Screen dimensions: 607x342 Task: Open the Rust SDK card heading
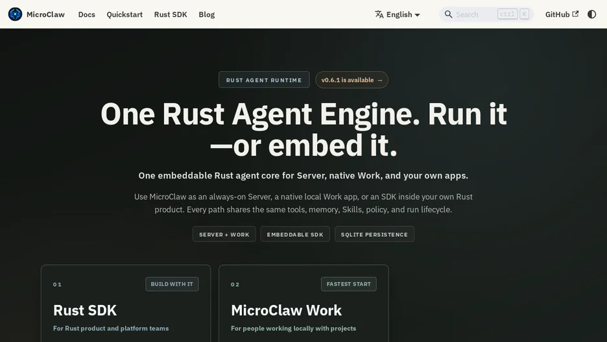(x=85, y=310)
